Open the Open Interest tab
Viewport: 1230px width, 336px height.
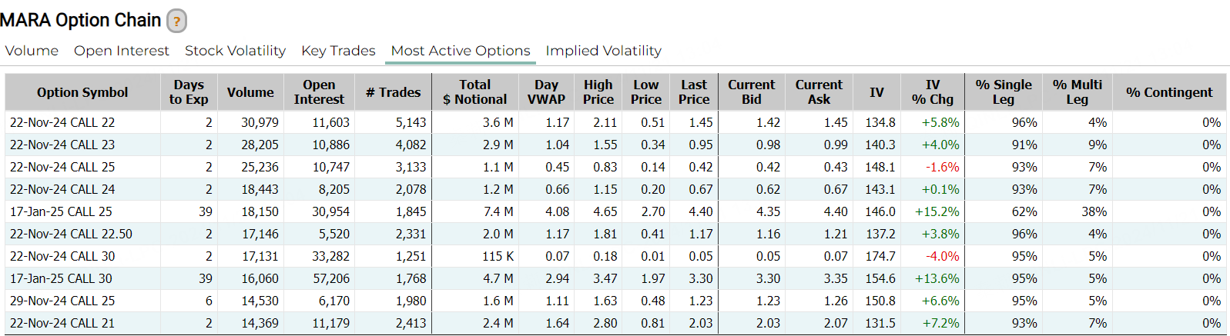coord(121,51)
